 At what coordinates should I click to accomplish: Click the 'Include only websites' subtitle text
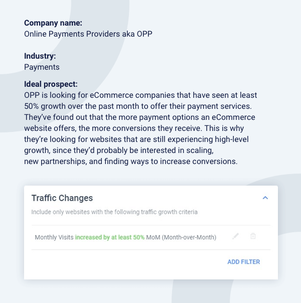point(114,212)
